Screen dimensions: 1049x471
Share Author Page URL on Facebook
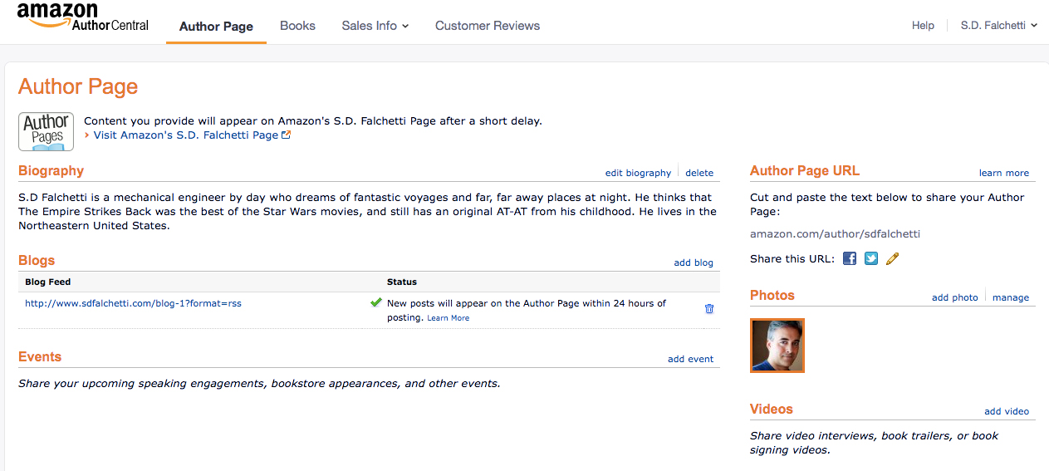point(850,258)
